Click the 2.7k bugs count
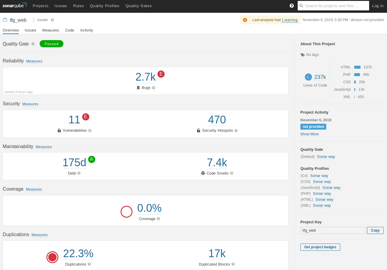Screen dimensions: 387x270 [146, 77]
